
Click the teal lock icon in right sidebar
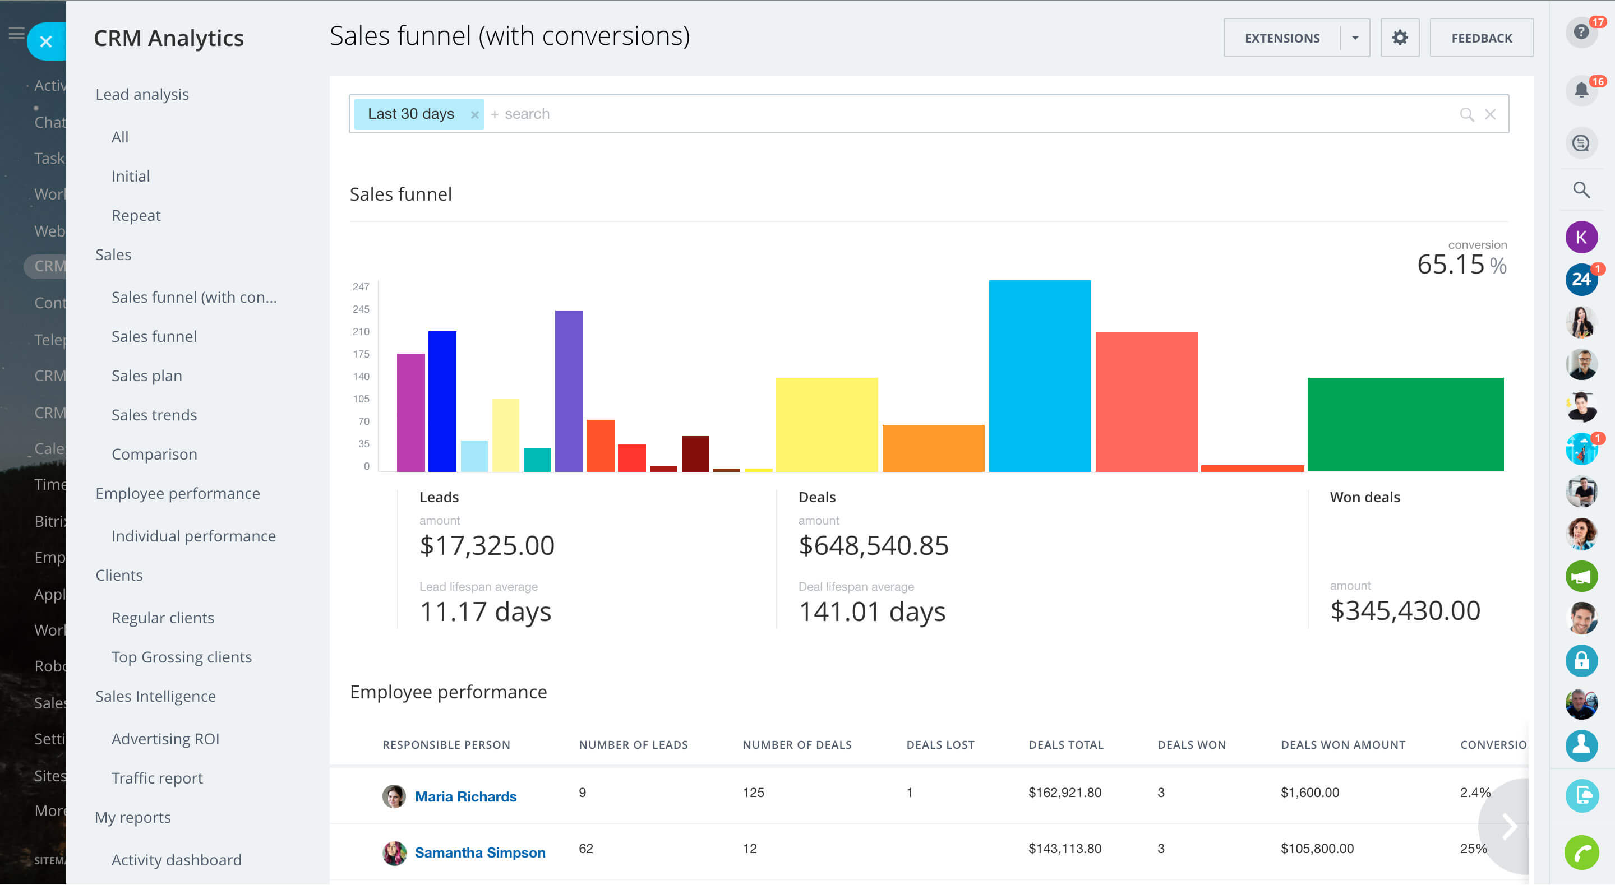[x=1582, y=661]
